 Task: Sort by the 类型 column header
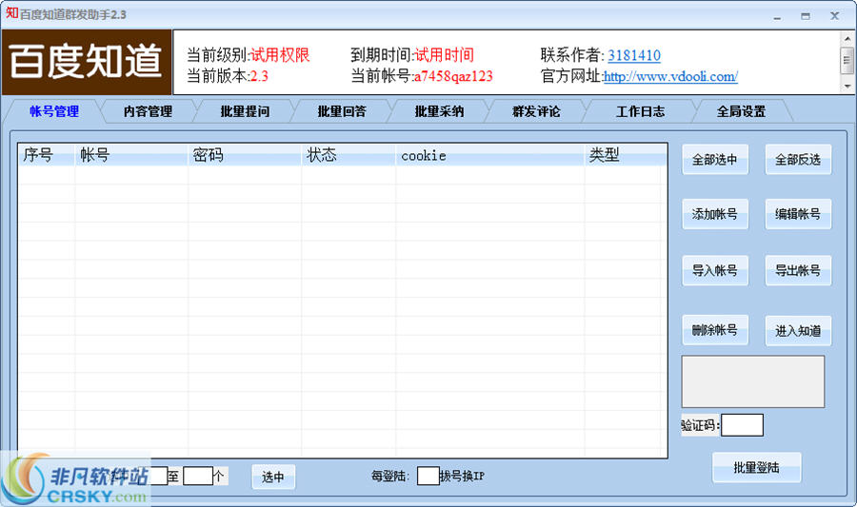623,155
